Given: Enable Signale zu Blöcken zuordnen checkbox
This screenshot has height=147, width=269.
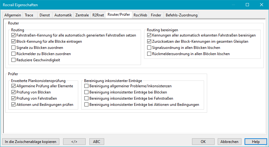Looking at the screenshot, I should 13,48.
